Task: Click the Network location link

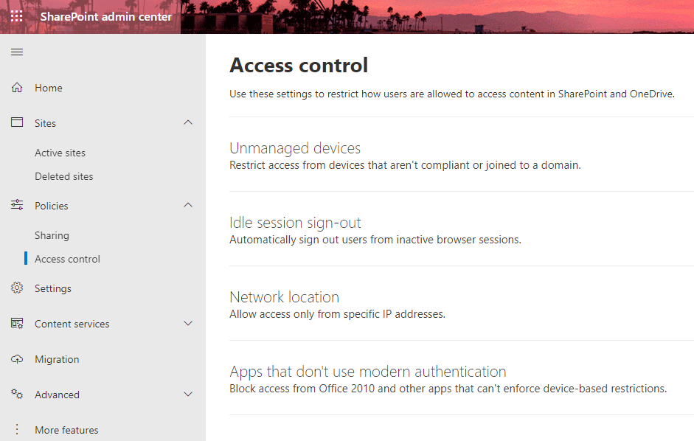Action: [x=284, y=296]
